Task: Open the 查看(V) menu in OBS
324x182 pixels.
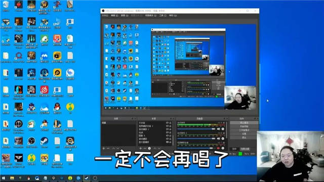Action: click(125, 16)
